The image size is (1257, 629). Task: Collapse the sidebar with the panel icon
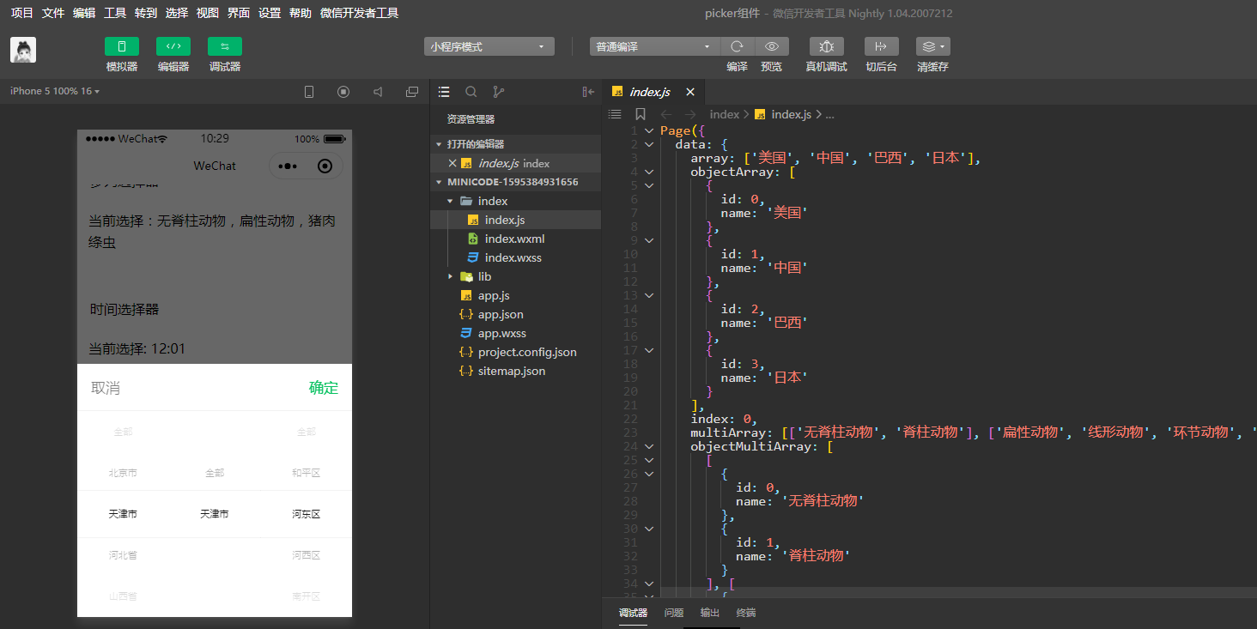point(588,92)
